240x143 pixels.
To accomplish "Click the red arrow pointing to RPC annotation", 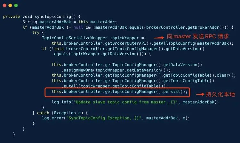I will point(159,38).
